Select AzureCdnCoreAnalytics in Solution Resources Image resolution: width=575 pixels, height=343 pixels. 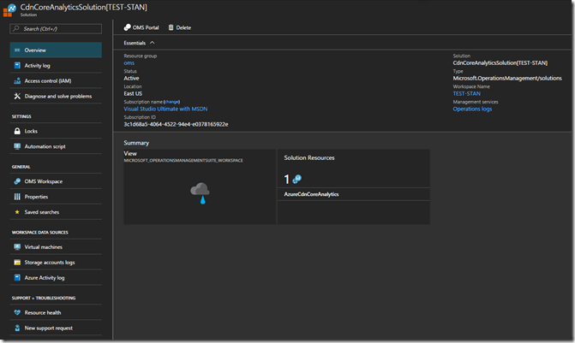[x=309, y=195]
